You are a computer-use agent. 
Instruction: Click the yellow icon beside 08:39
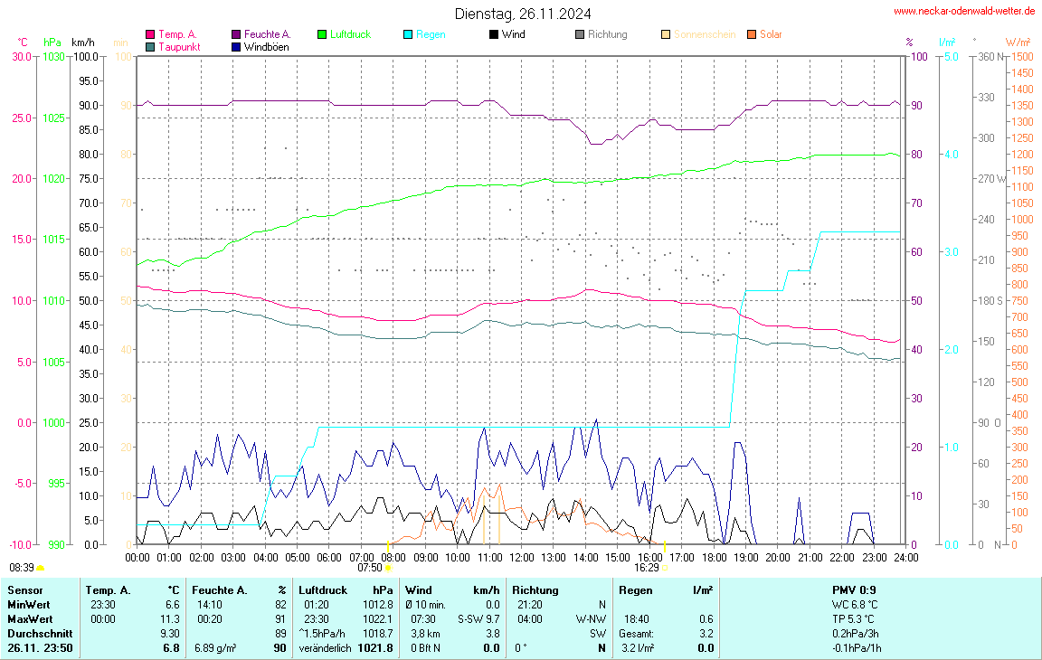pos(41,568)
